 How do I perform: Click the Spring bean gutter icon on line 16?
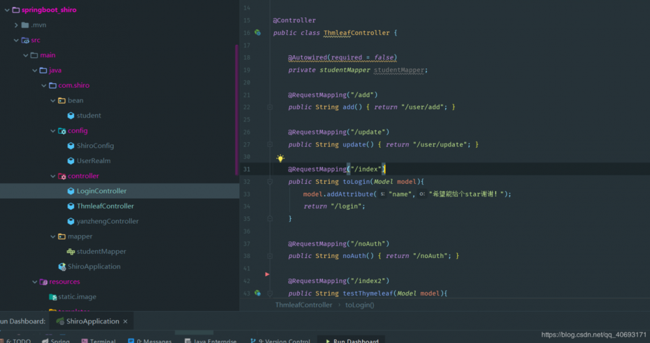point(257,32)
